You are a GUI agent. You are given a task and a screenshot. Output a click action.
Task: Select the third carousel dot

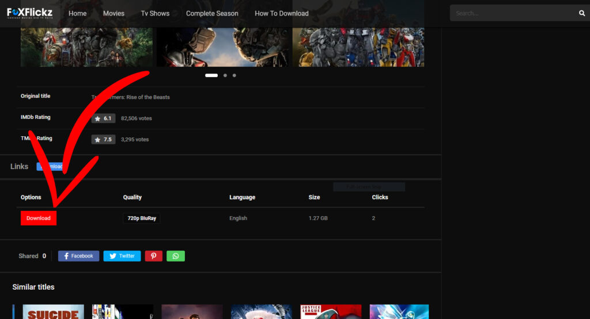pos(234,75)
